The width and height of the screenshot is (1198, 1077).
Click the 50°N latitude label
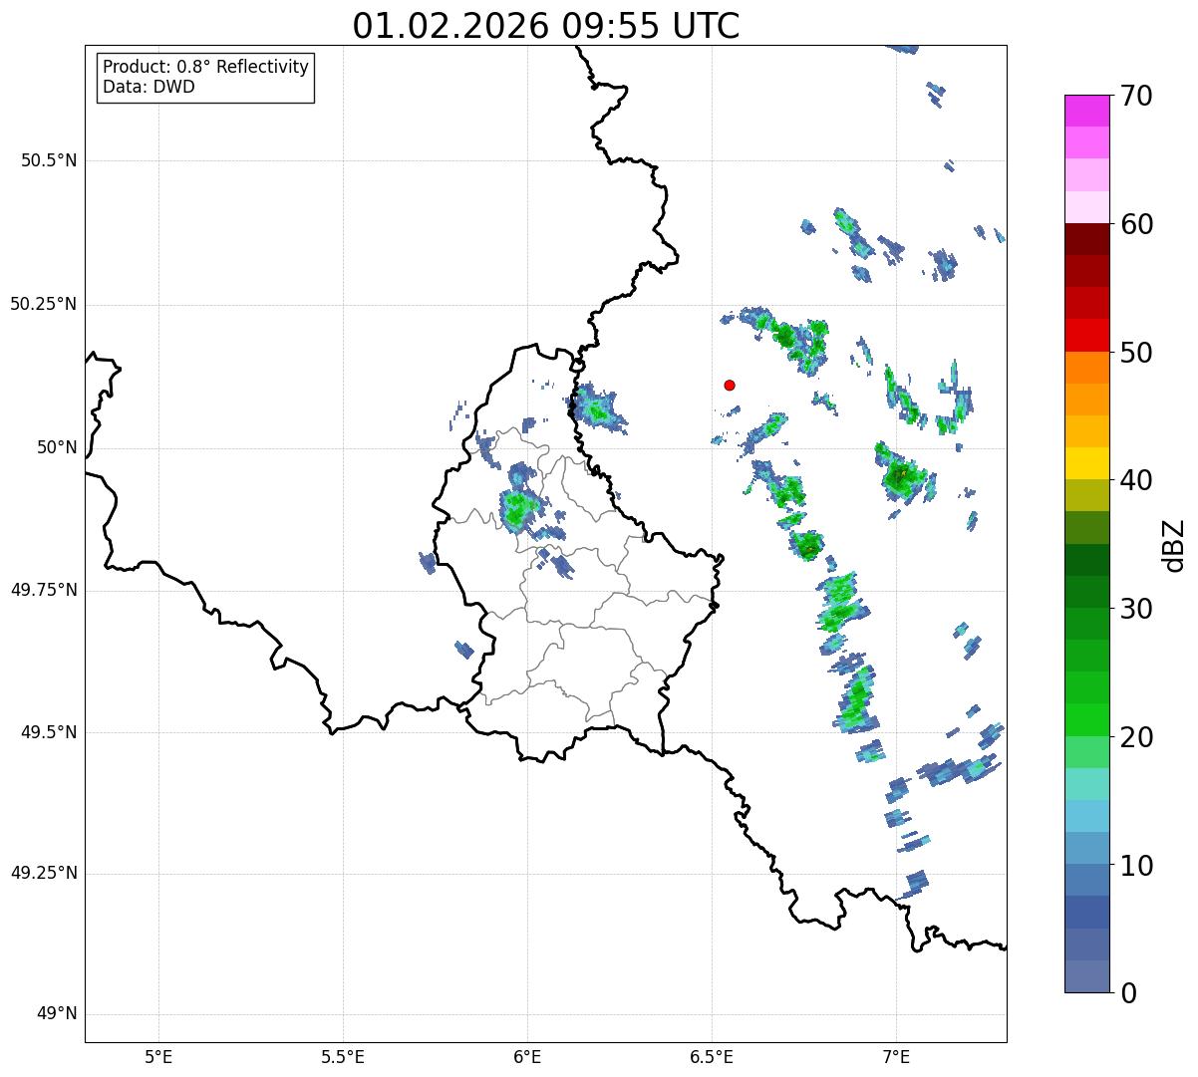click(57, 448)
